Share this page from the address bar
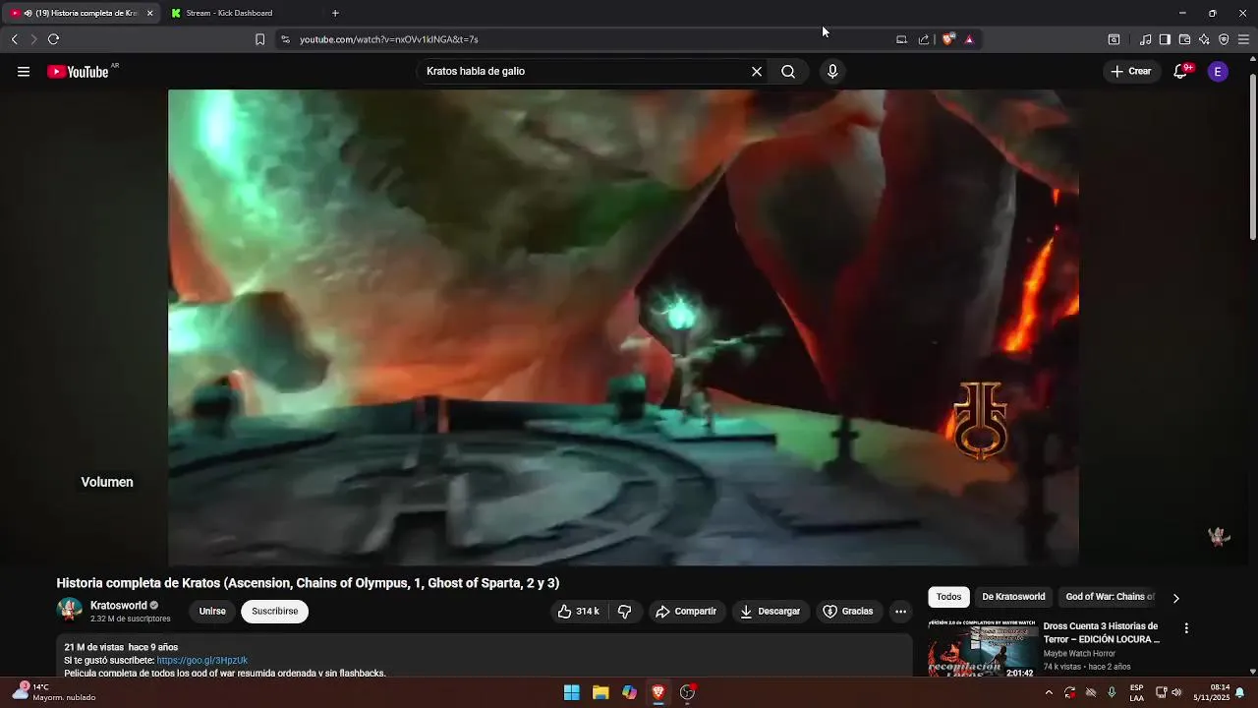This screenshot has width=1258, height=708. tap(924, 39)
